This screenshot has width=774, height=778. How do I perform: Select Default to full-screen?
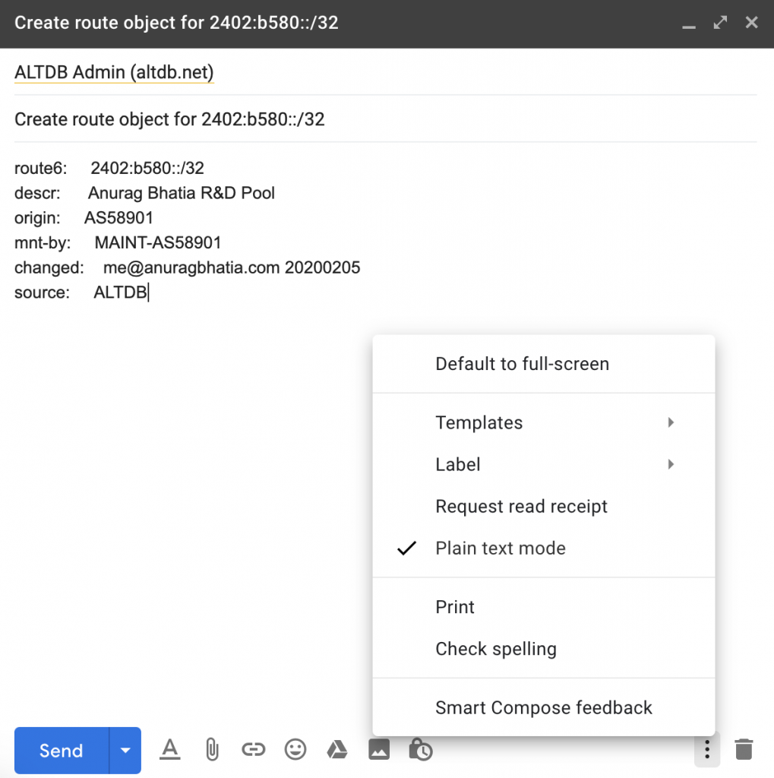[544, 364]
